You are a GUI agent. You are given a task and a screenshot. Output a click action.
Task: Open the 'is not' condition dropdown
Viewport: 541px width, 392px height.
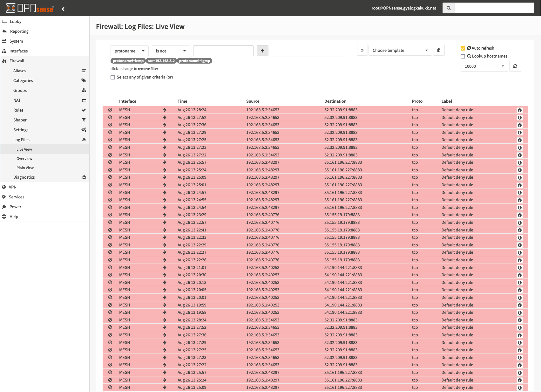click(171, 51)
